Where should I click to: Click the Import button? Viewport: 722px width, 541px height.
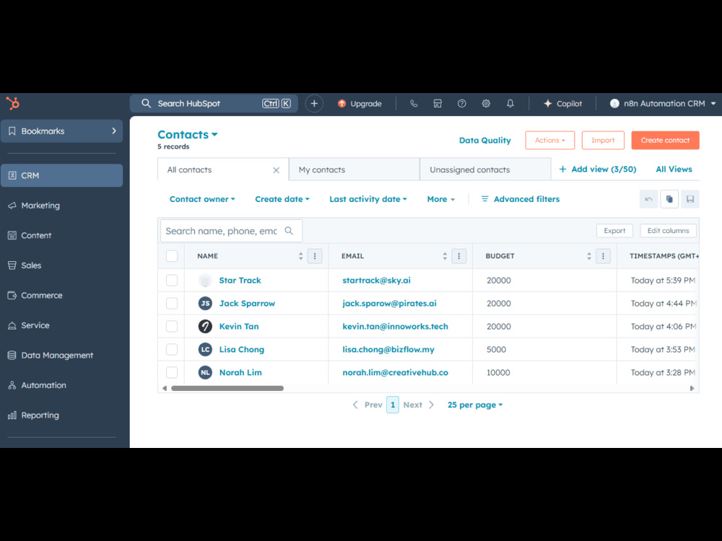(x=603, y=141)
